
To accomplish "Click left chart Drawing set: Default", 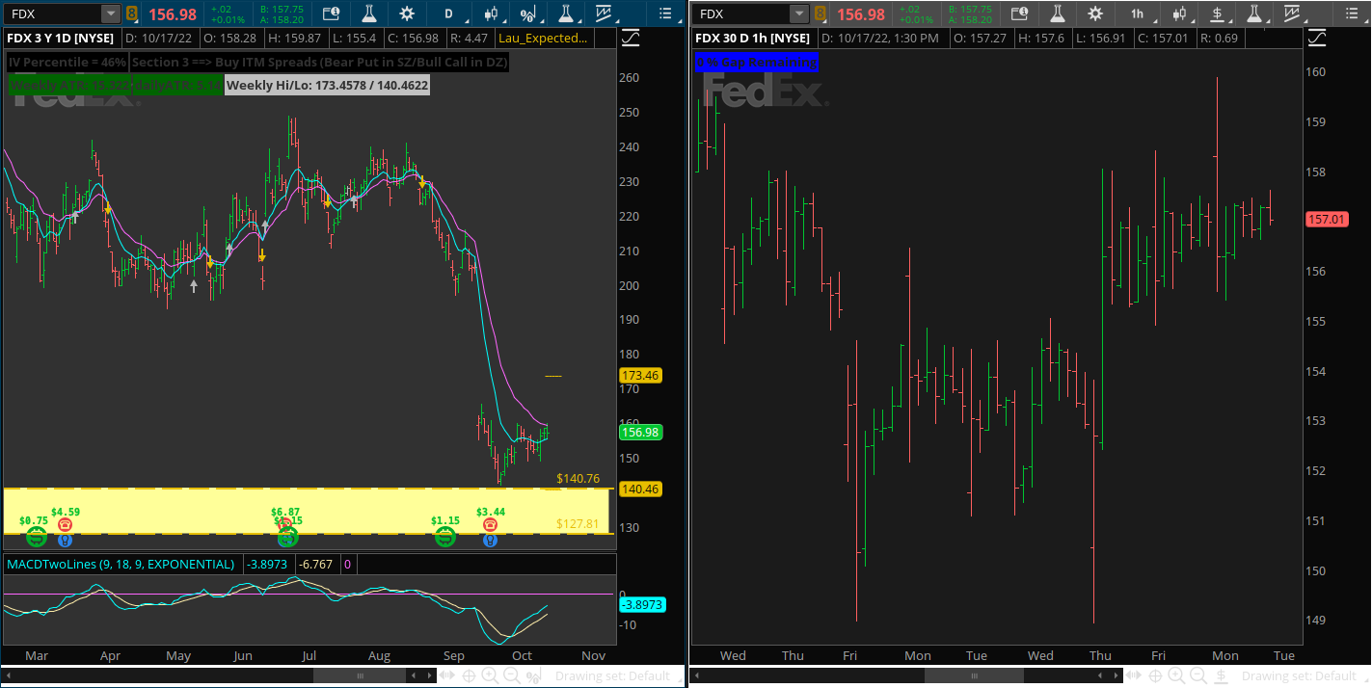I will (611, 675).
